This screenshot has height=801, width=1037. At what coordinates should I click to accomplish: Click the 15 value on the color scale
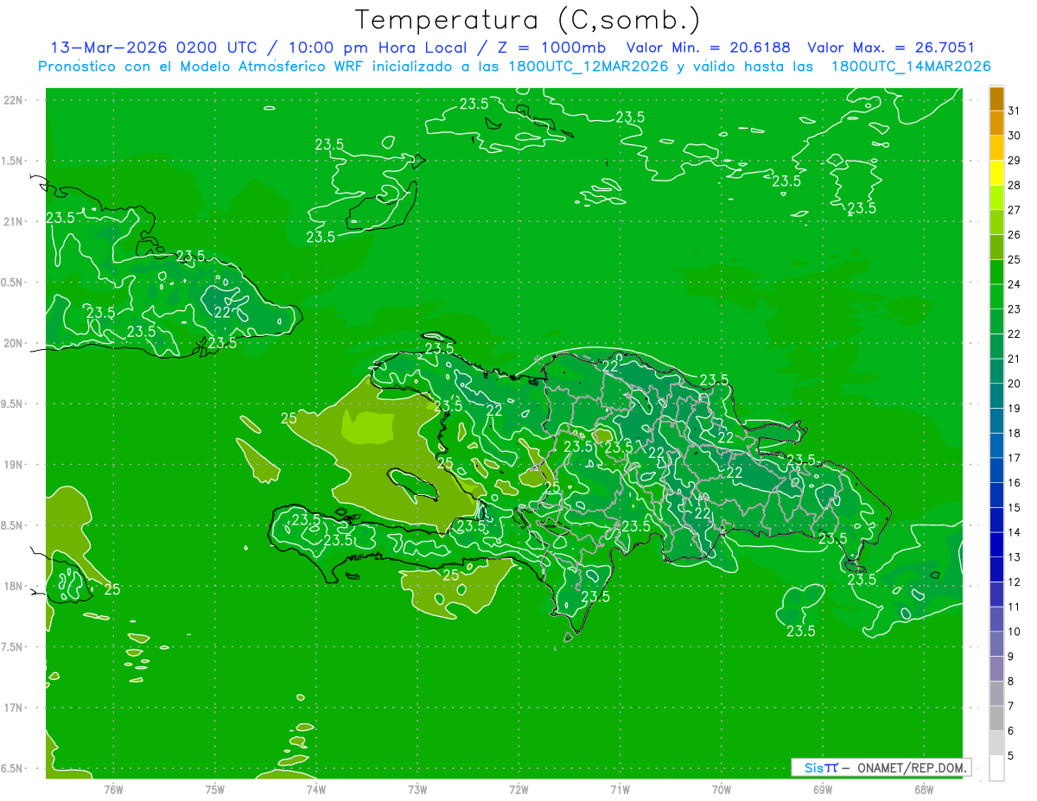tap(1014, 508)
